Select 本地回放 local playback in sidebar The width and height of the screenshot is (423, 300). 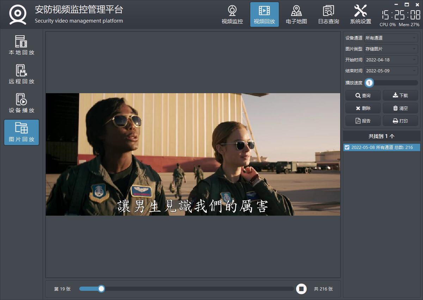[22, 46]
